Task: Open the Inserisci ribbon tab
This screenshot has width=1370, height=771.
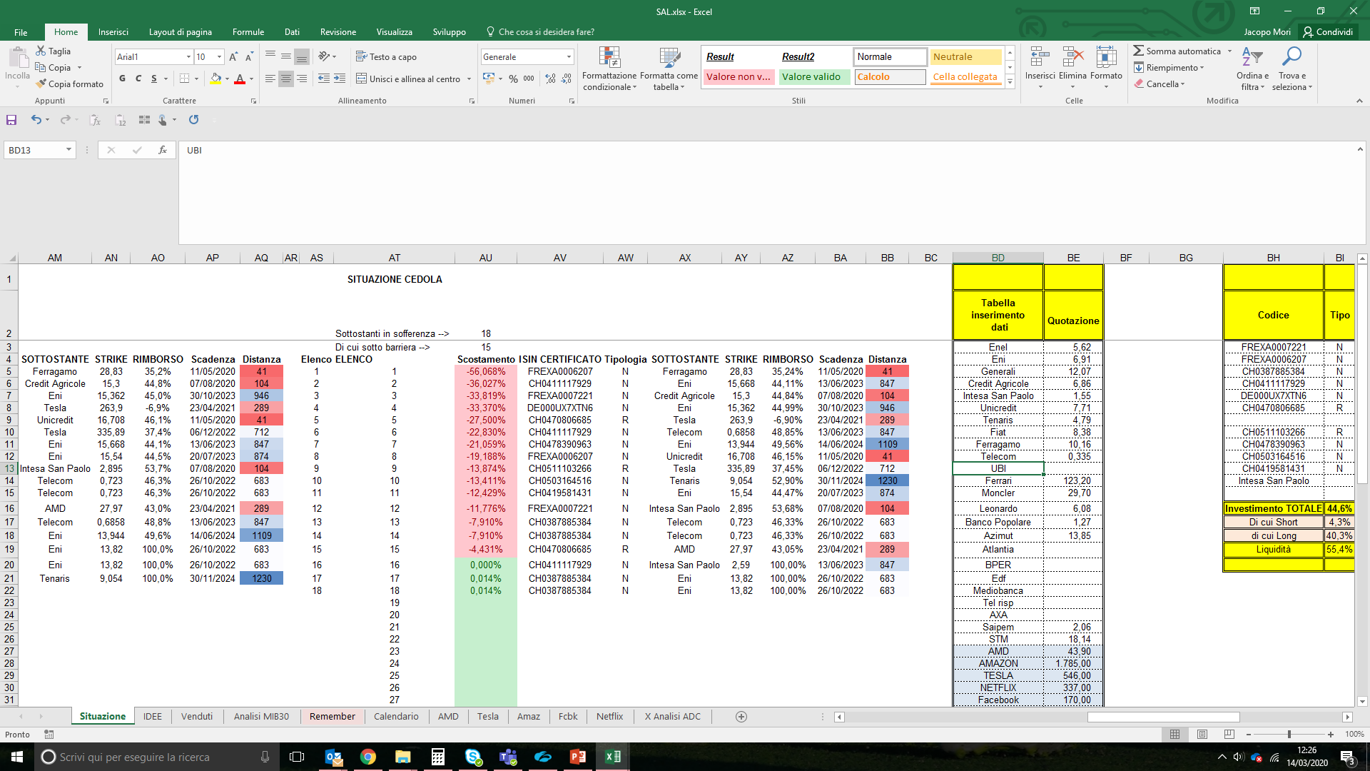Action: point(113,32)
